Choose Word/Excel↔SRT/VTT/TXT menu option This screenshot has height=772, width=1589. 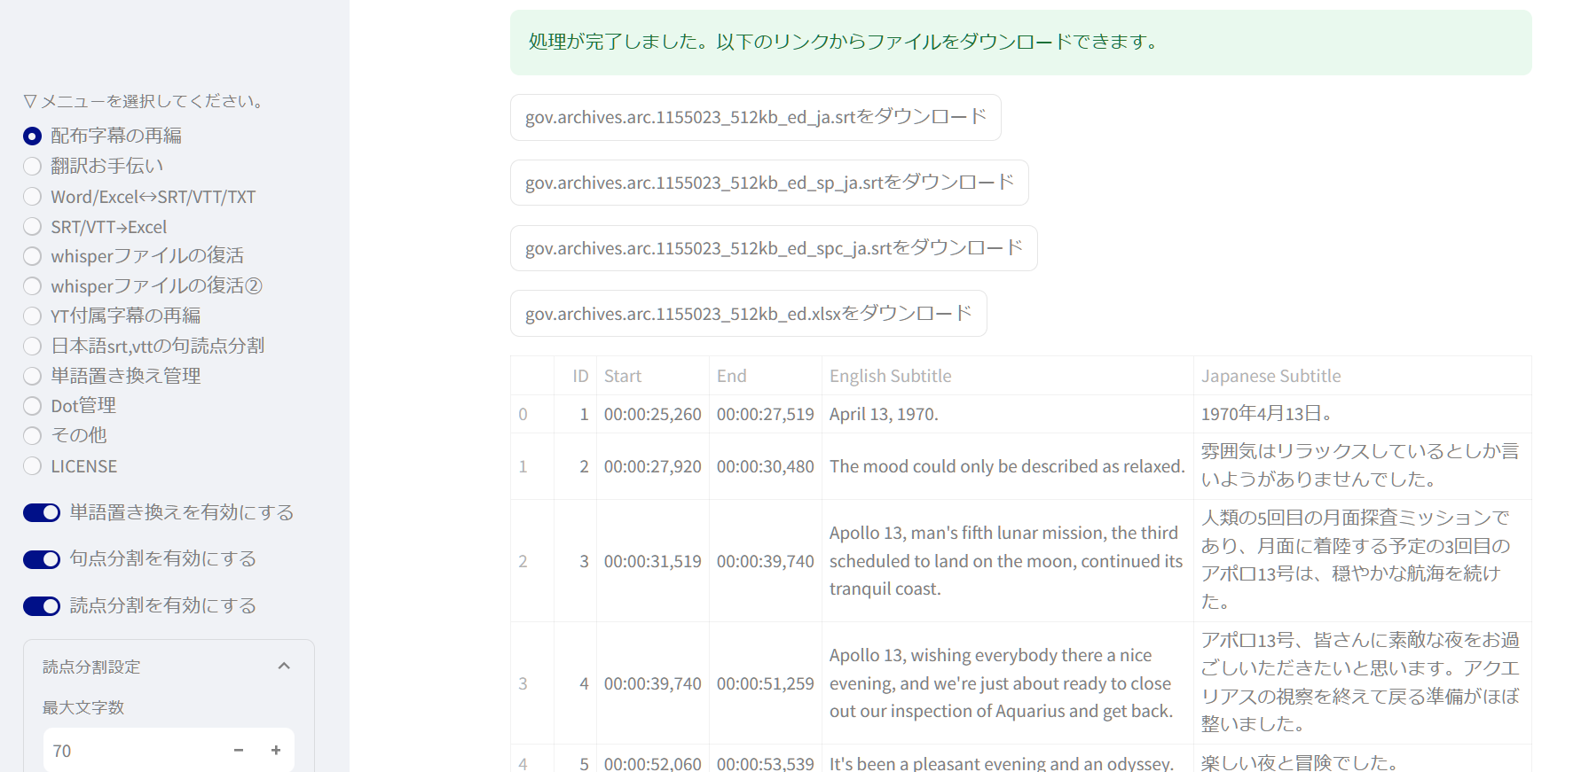33,197
